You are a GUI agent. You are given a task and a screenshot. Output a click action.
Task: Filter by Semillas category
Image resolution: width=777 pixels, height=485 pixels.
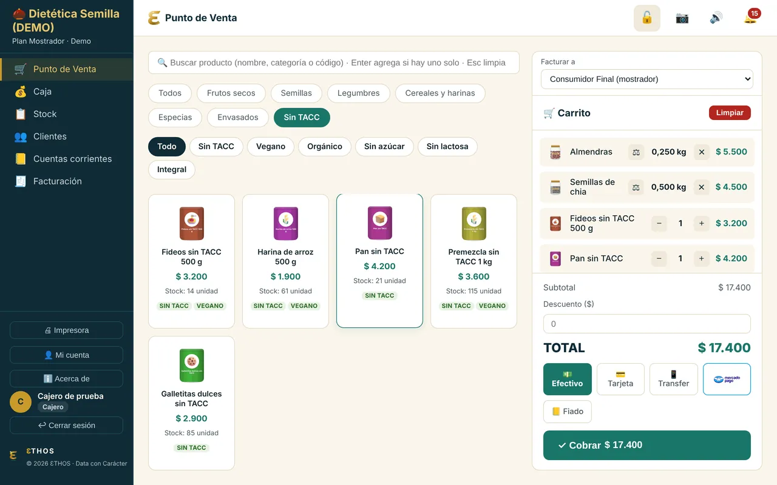(296, 93)
